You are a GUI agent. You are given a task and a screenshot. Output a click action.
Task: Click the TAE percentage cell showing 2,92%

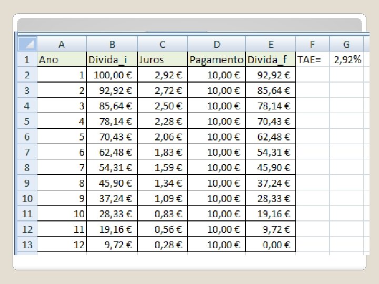(x=346, y=59)
